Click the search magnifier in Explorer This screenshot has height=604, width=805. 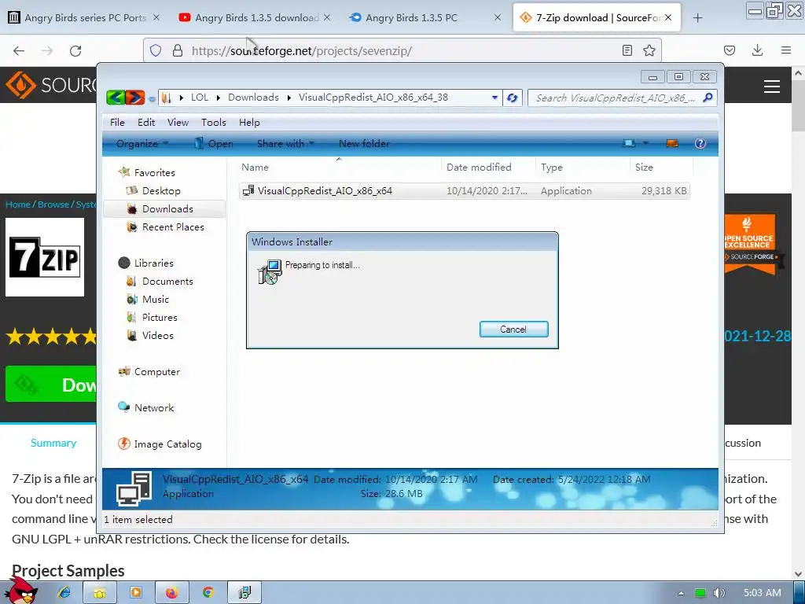[x=708, y=97]
